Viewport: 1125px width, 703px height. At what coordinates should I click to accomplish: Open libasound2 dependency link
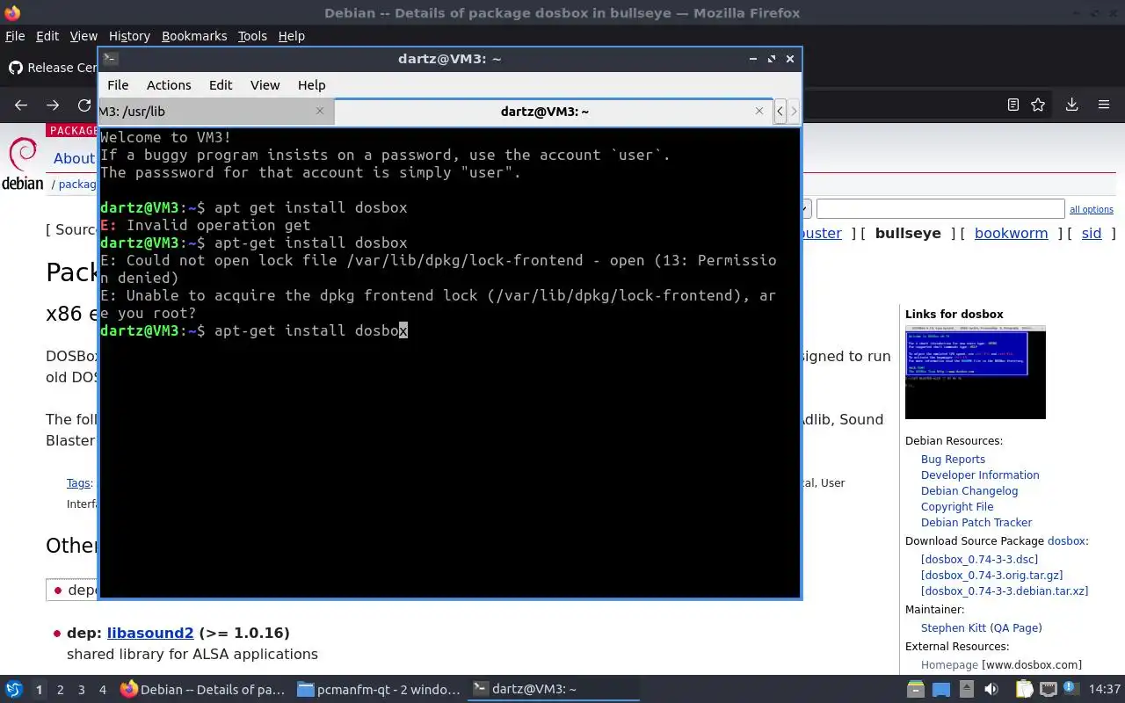click(x=150, y=633)
